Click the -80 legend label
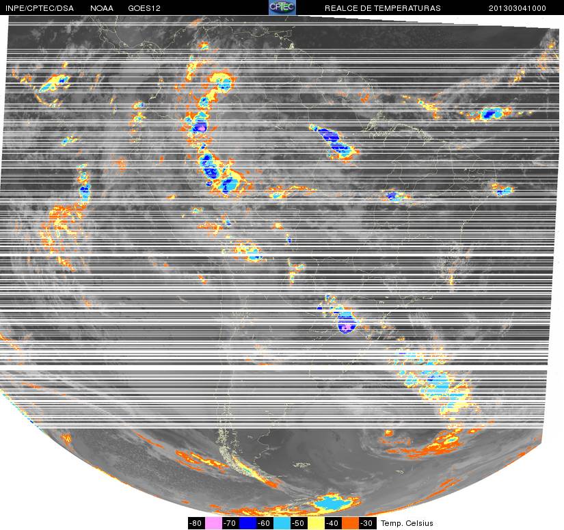Screen dimensions: 564x530 tap(196, 523)
